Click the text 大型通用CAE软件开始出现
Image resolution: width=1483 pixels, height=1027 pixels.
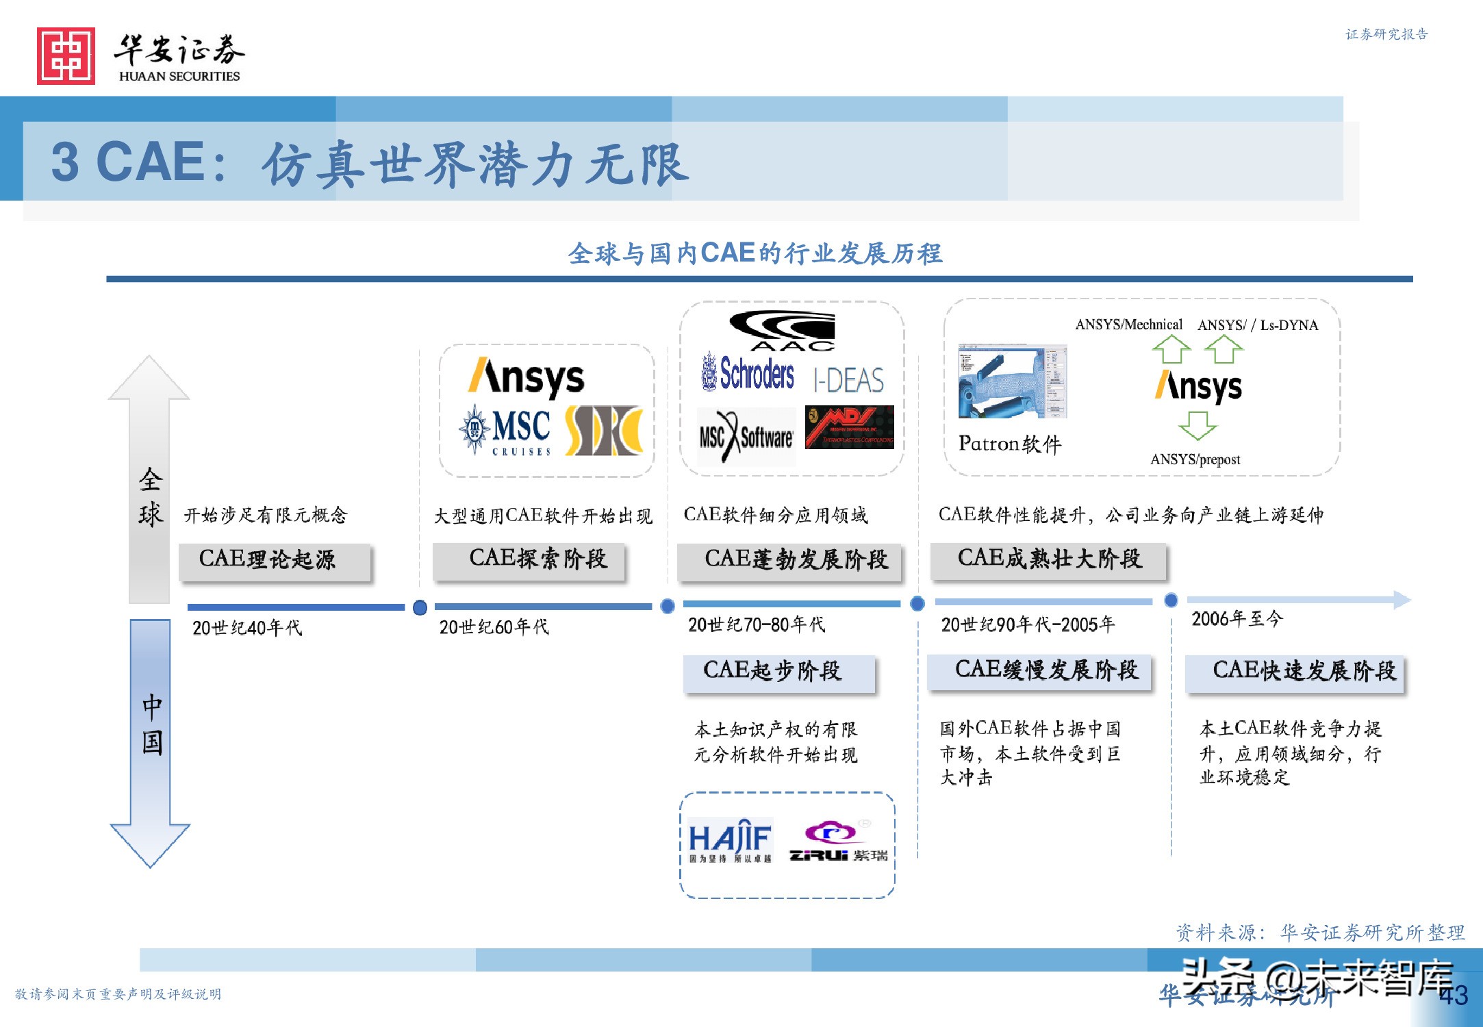[x=543, y=516]
